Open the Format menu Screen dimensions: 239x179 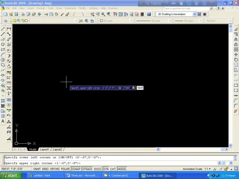41,8
